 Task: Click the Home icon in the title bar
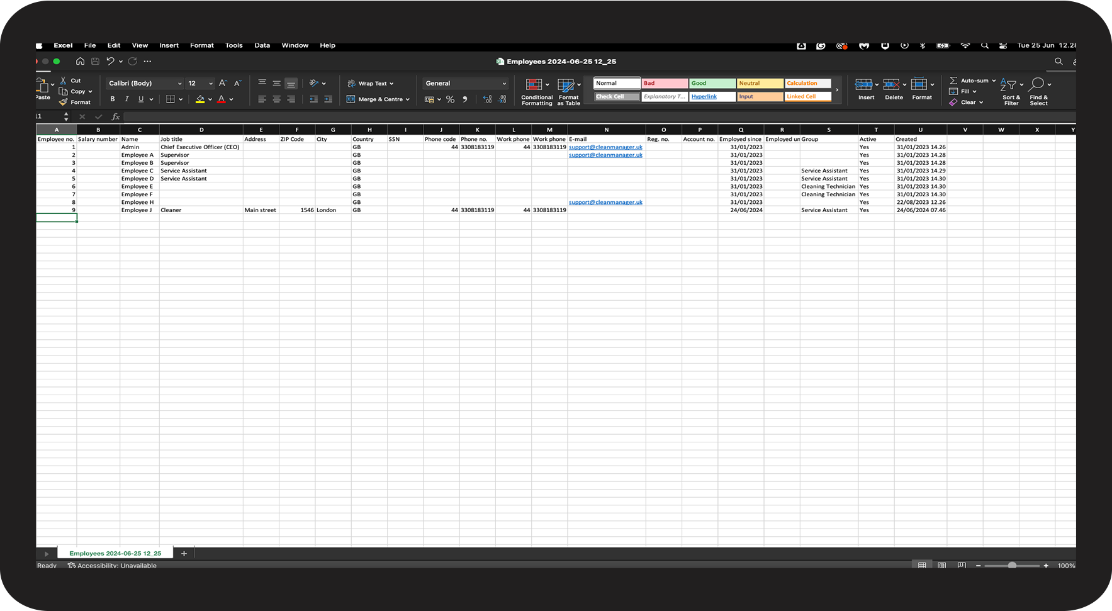pos(80,62)
